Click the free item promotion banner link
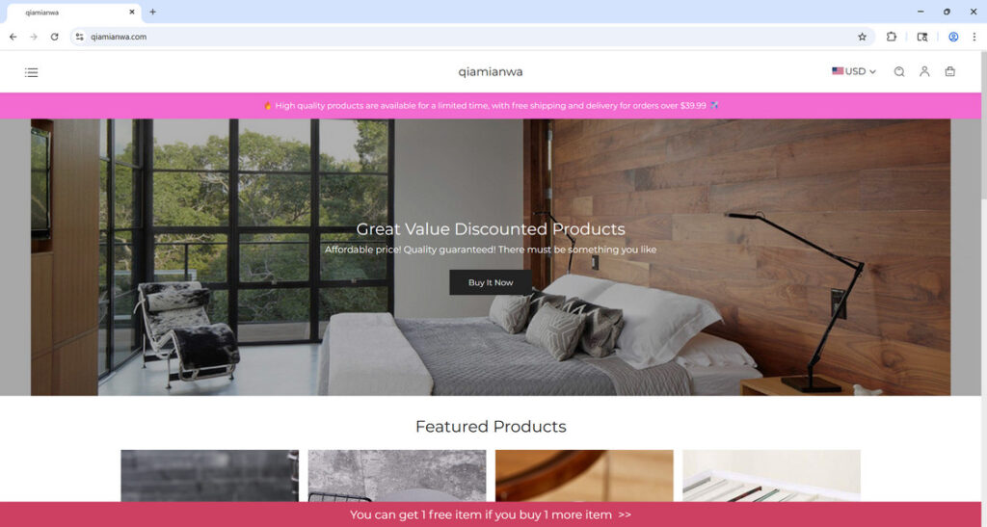 pyautogui.click(x=491, y=514)
